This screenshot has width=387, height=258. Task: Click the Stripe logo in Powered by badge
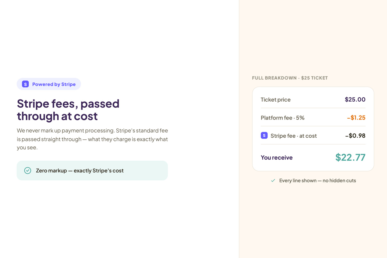[25, 84]
